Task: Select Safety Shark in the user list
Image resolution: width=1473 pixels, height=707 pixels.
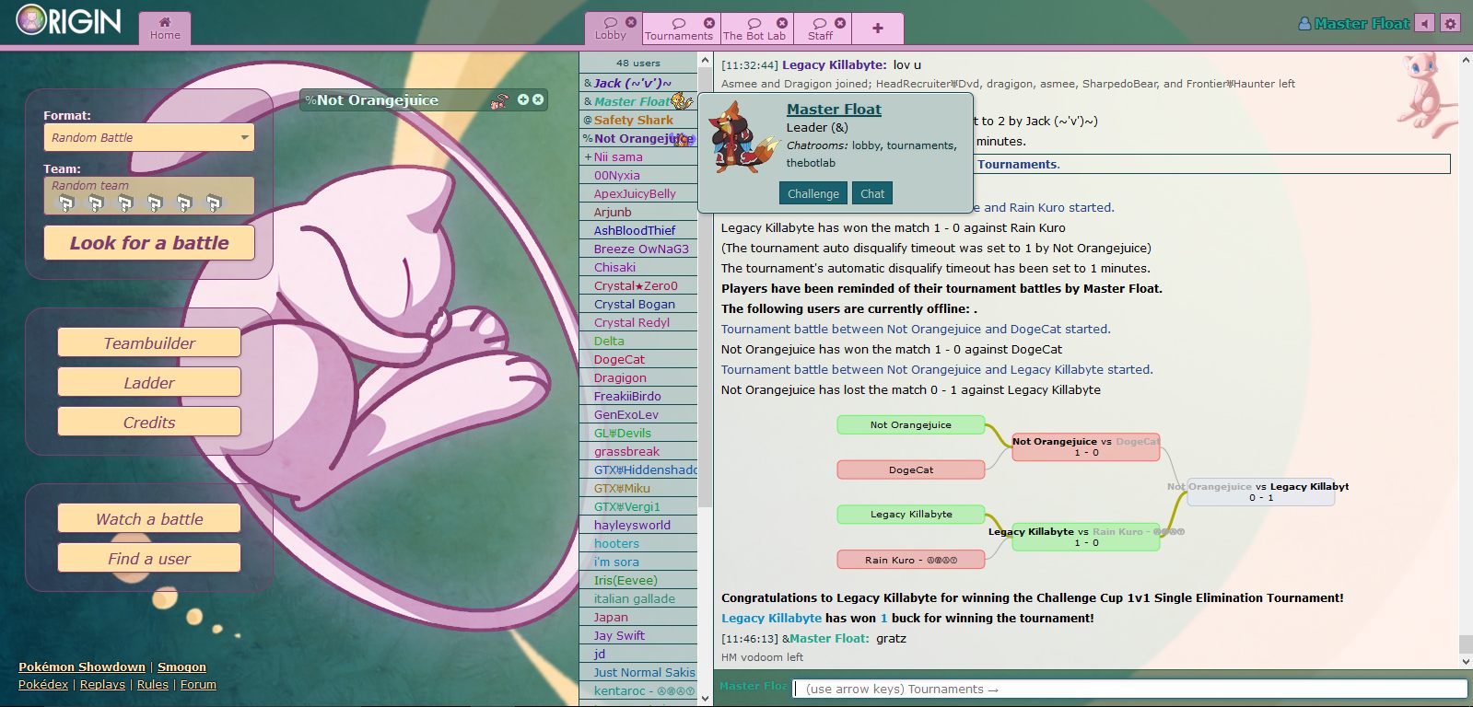Action: click(638, 120)
